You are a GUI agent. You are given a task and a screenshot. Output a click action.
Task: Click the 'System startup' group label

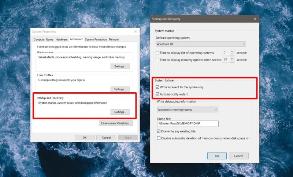164,31
